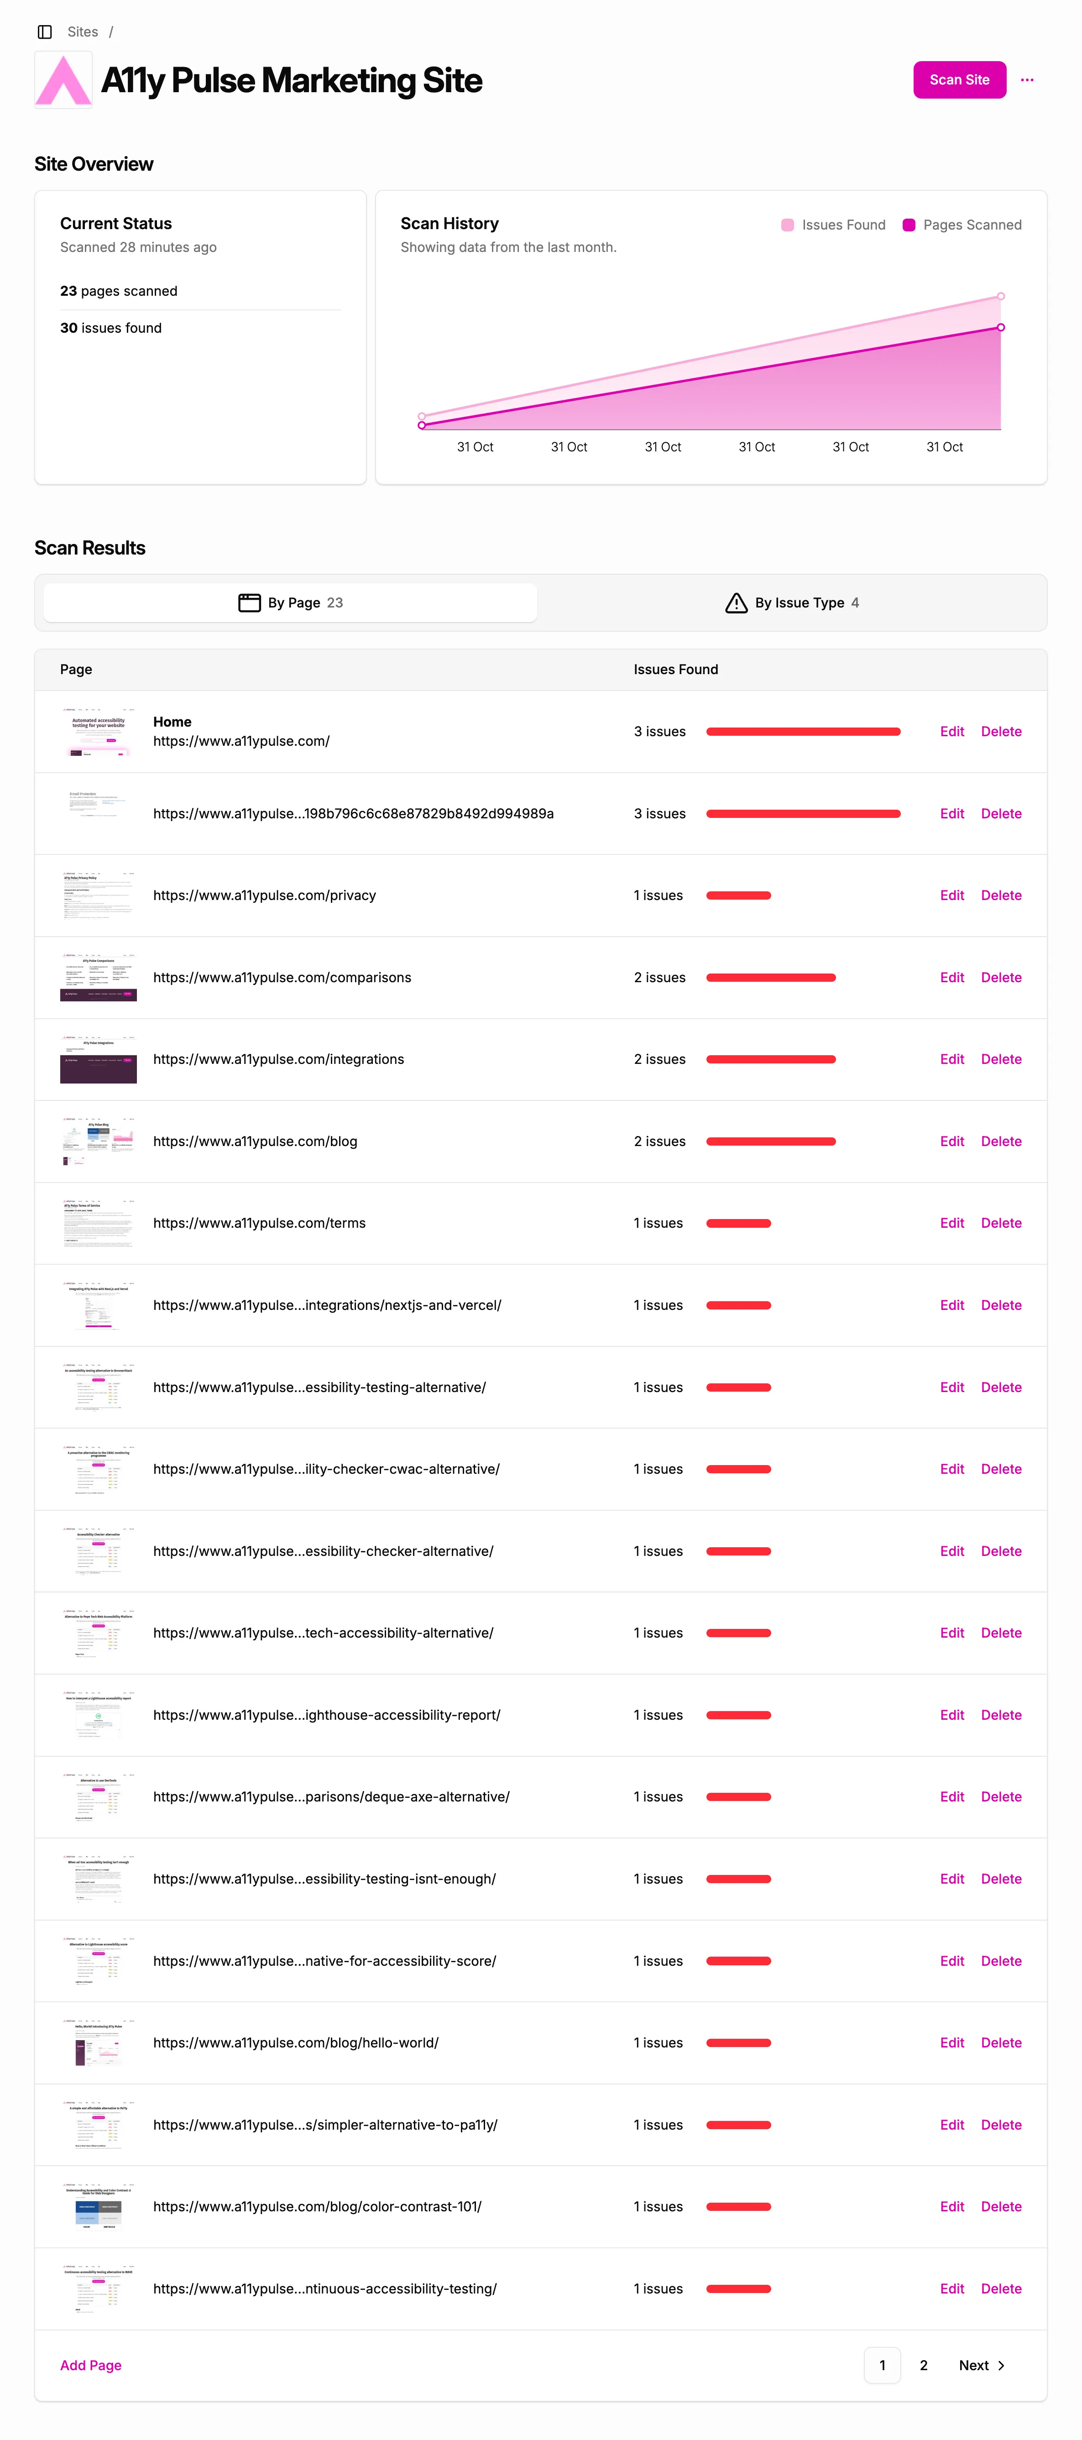Select the By Page tab

click(291, 603)
